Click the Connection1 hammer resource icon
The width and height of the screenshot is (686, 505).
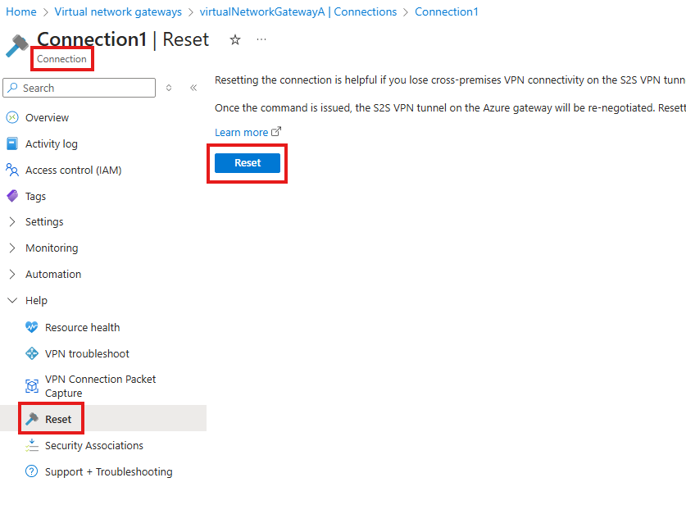17,46
